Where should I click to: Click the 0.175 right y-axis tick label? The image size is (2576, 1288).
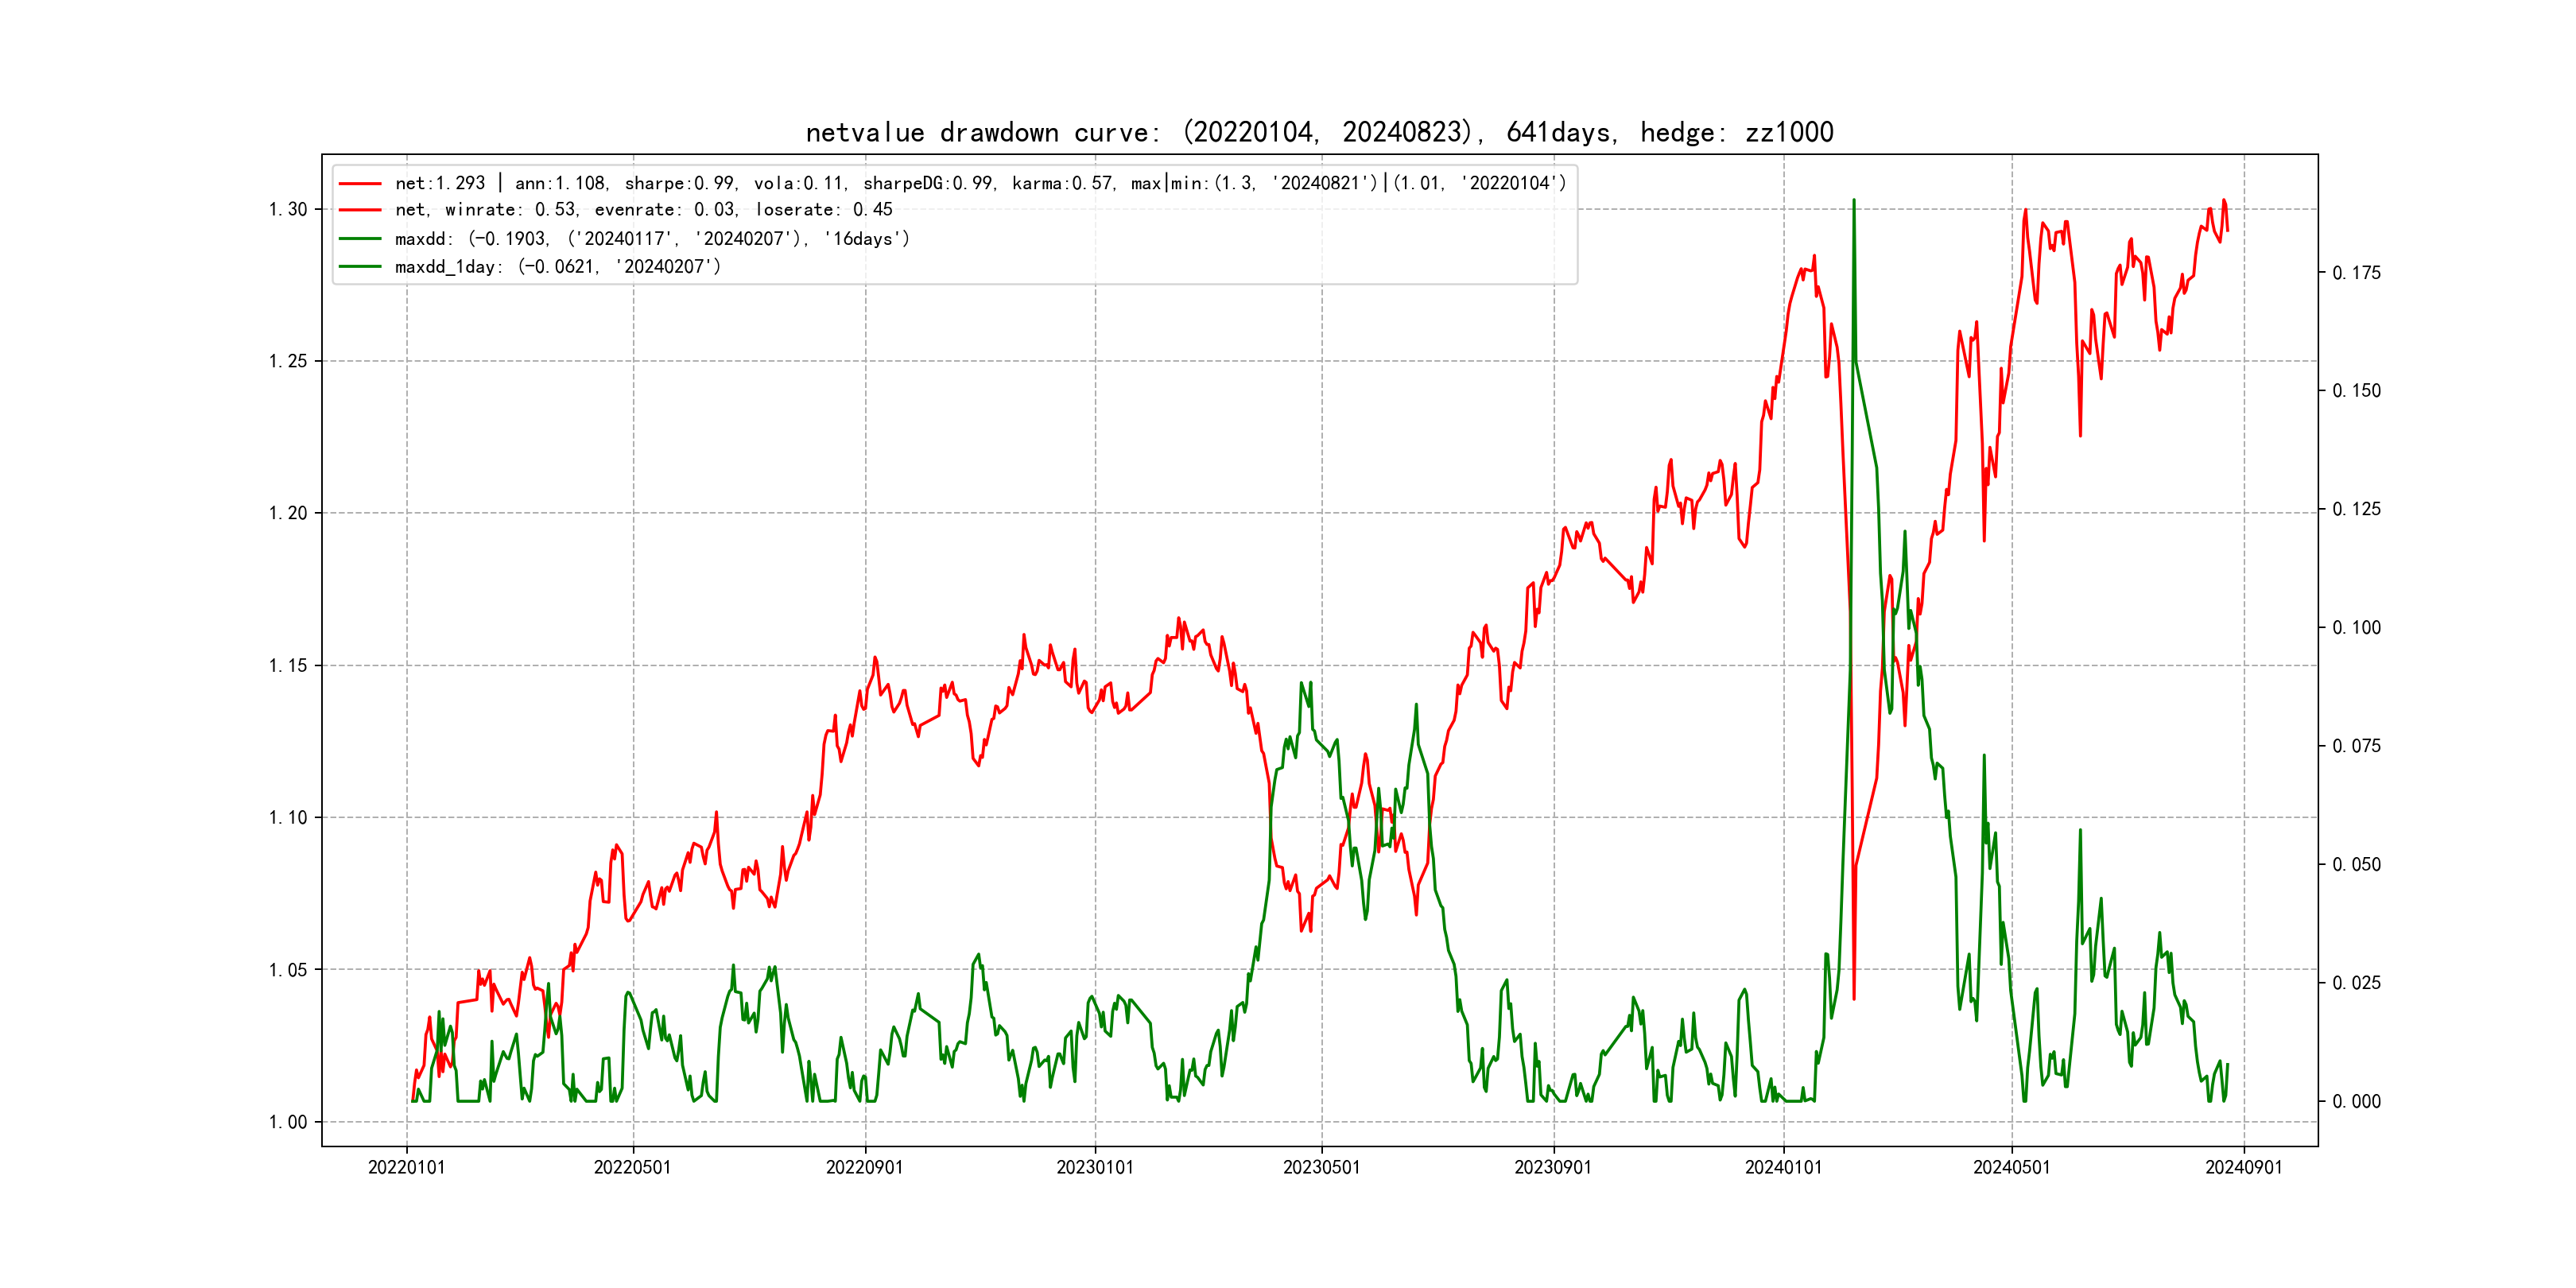click(x=2356, y=273)
